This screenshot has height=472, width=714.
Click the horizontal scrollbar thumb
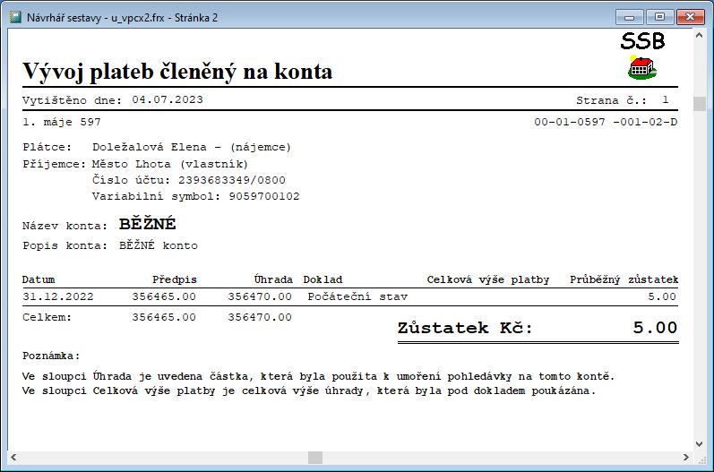coord(315,458)
